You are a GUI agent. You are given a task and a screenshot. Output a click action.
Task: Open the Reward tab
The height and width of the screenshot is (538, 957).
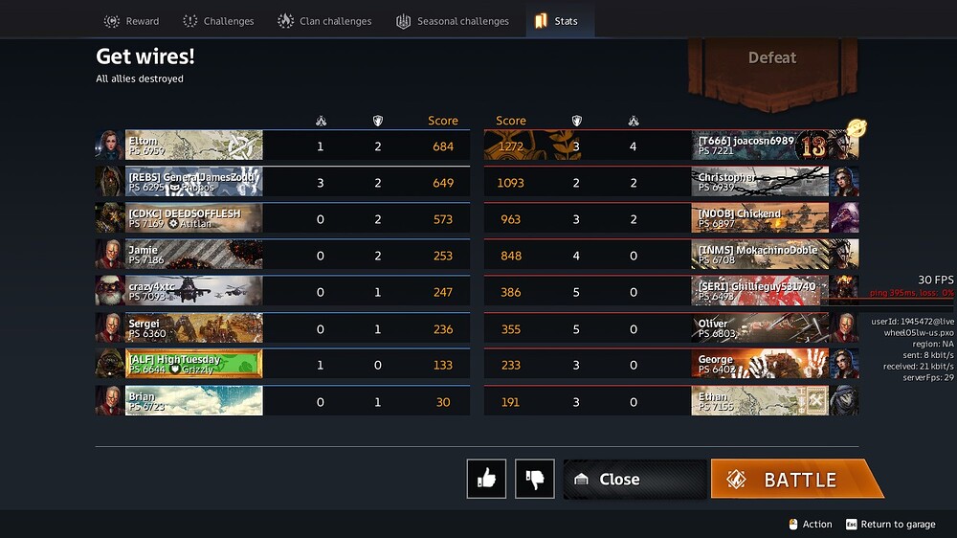tap(132, 21)
